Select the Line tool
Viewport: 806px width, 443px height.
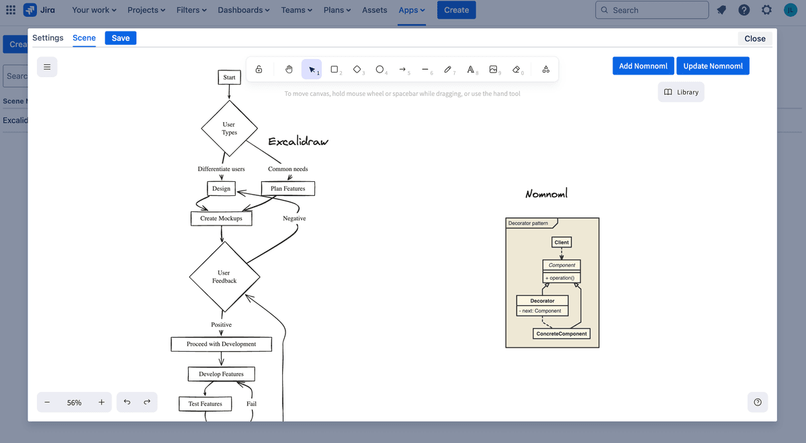click(x=425, y=69)
